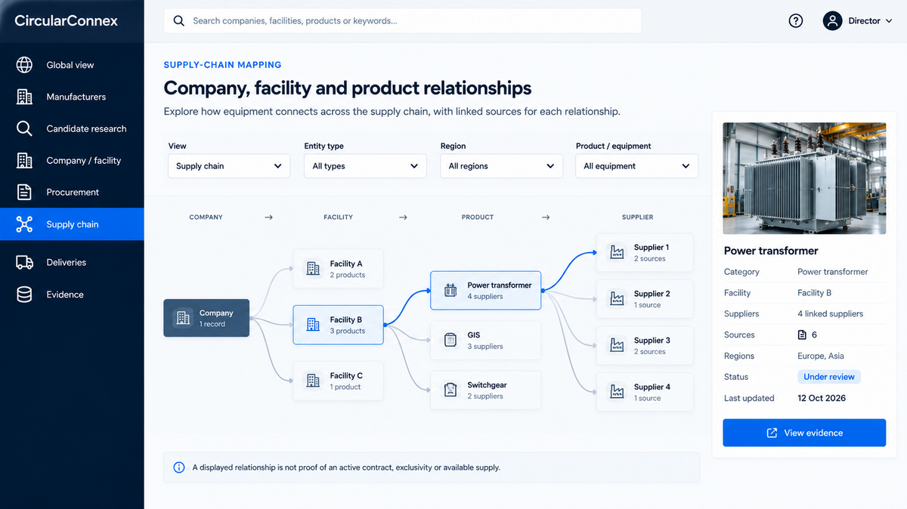Click the GIS product icon
Image resolution: width=907 pixels, height=509 pixels.
450,340
